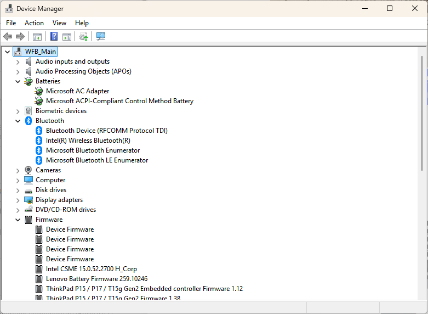Screen dimensions: 428x314
Task: Click Show/Hide Console Tree toolbar icon
Action: click(x=37, y=36)
